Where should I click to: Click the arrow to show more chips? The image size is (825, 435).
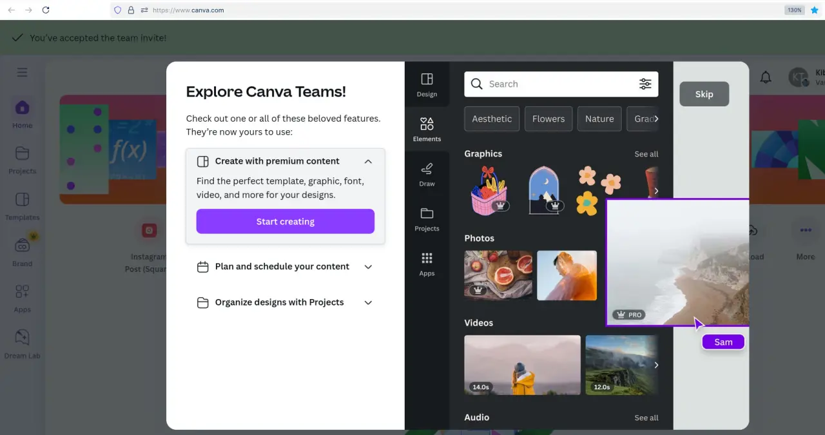(x=656, y=119)
